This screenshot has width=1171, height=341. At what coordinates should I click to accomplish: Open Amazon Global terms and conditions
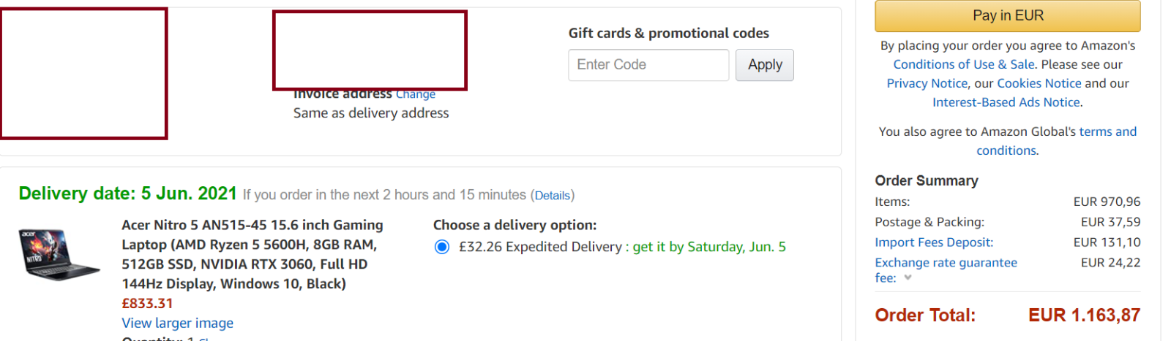[1057, 141]
